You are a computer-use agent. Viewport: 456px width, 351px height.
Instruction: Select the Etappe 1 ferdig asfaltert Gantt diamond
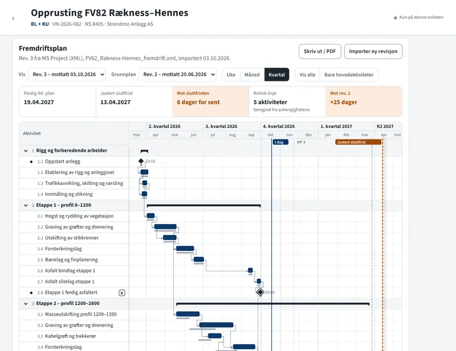tap(260, 292)
